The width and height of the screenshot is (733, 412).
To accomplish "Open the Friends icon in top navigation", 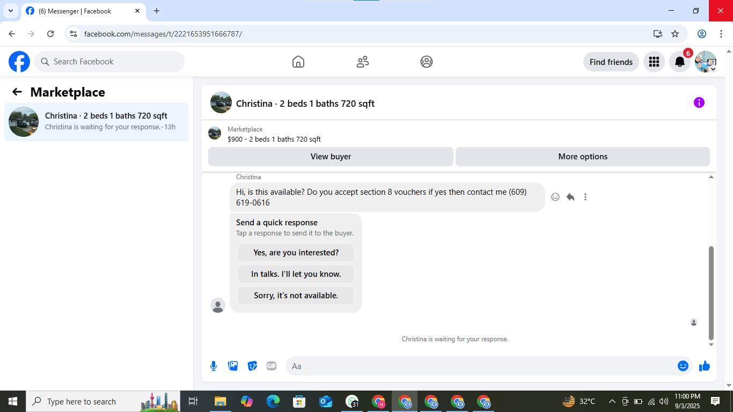I will tap(363, 62).
